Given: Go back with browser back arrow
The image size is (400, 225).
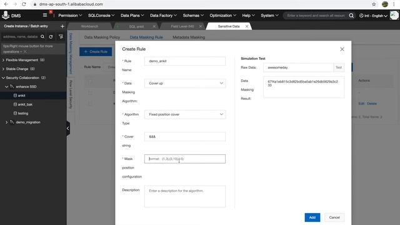Looking at the screenshot, I should point(6,4).
